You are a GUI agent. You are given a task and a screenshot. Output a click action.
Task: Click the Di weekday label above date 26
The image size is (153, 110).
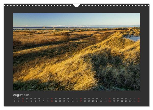pos(118,98)
